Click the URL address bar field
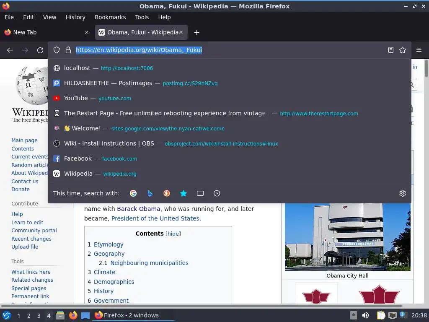The height and width of the screenshot is (322, 429). click(x=229, y=50)
